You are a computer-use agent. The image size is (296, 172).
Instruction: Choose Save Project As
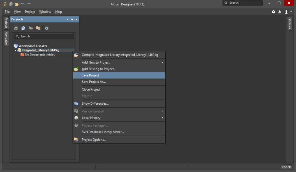tap(119, 82)
